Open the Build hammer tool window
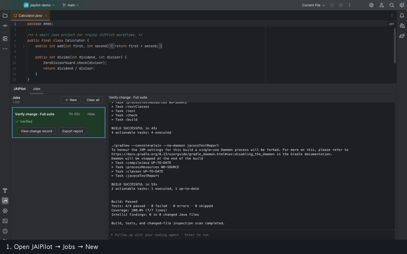407x254 pixels. click(x=5, y=190)
